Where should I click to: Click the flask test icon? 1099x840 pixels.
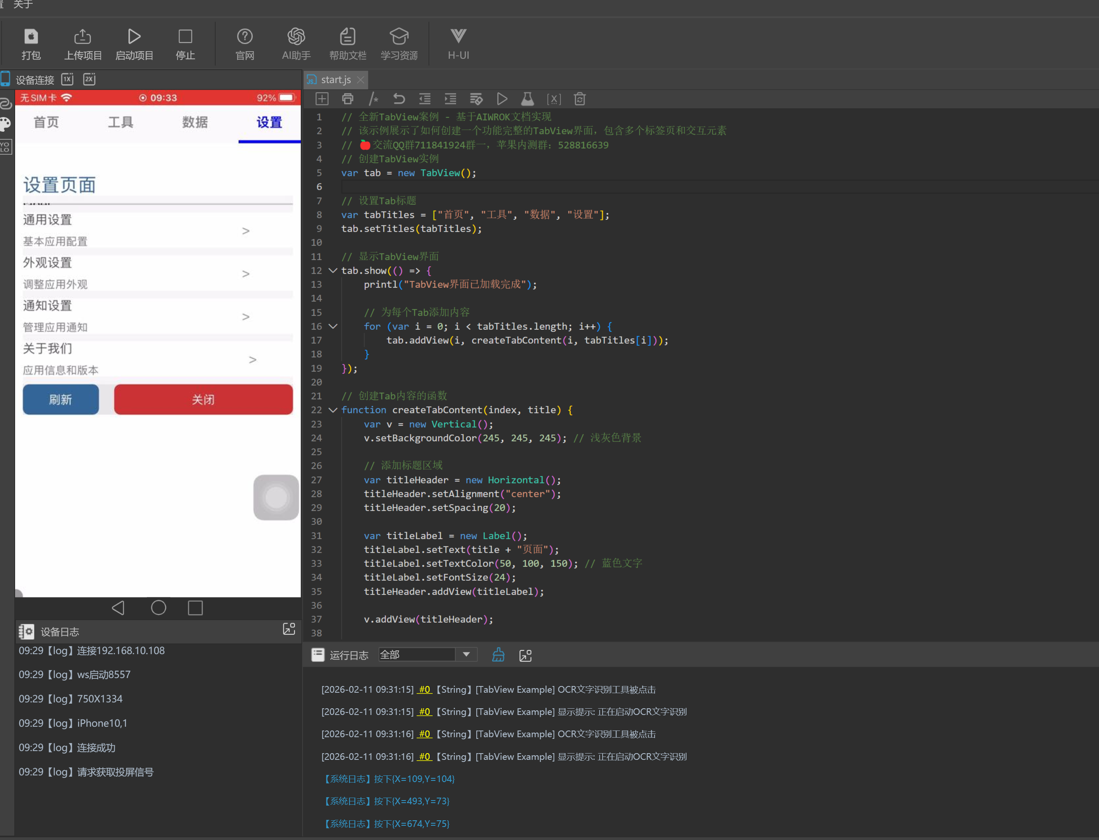click(527, 99)
